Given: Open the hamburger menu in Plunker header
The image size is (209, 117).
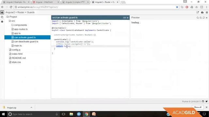Looking at the screenshot, I should click(x=207, y=12).
